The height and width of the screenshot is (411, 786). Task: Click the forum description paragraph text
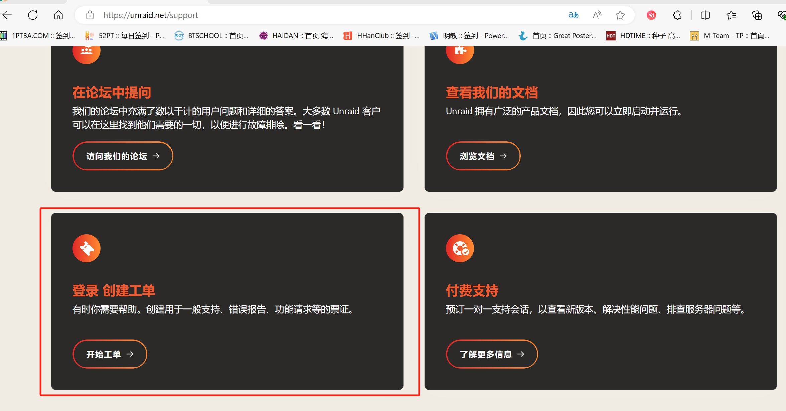226,118
